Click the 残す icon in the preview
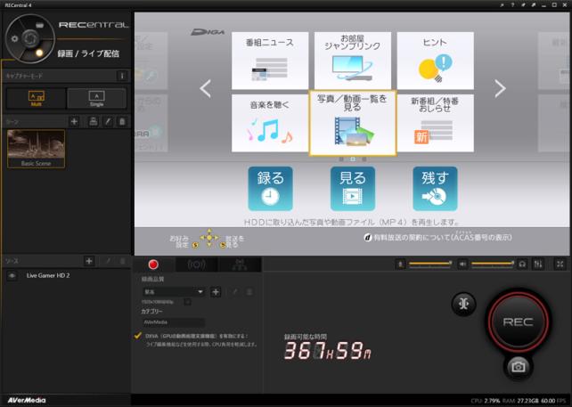This screenshot has width=572, height=407. click(435, 189)
